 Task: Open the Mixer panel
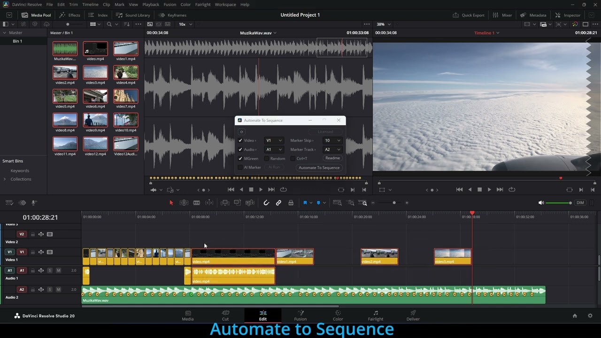pyautogui.click(x=502, y=15)
